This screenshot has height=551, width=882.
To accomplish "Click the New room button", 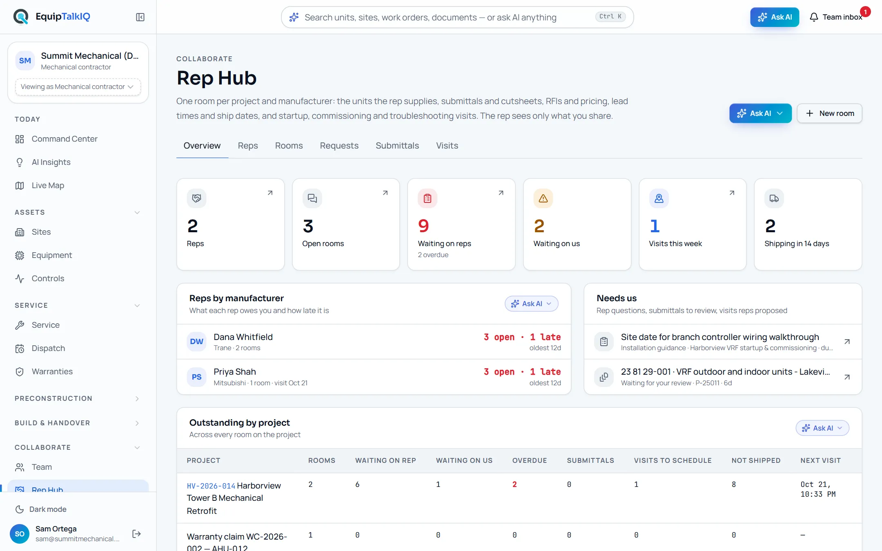I will 829,113.
